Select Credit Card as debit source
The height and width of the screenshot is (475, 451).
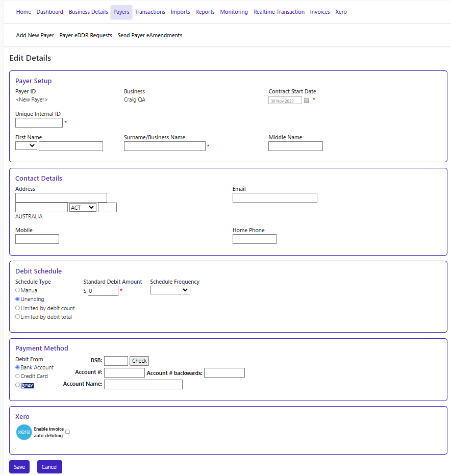tap(18, 376)
